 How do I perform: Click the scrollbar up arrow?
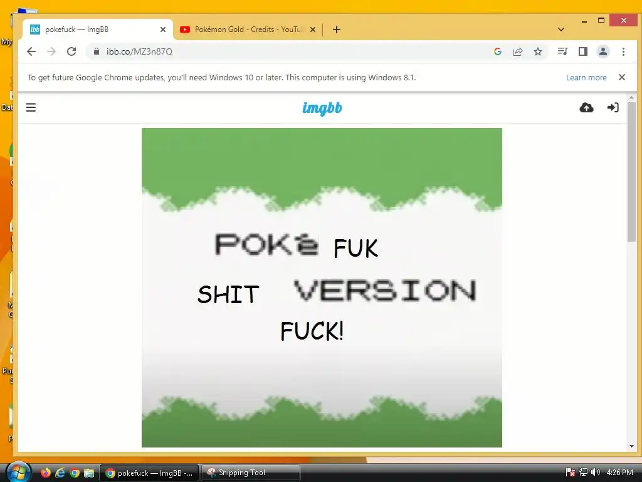pyautogui.click(x=631, y=98)
